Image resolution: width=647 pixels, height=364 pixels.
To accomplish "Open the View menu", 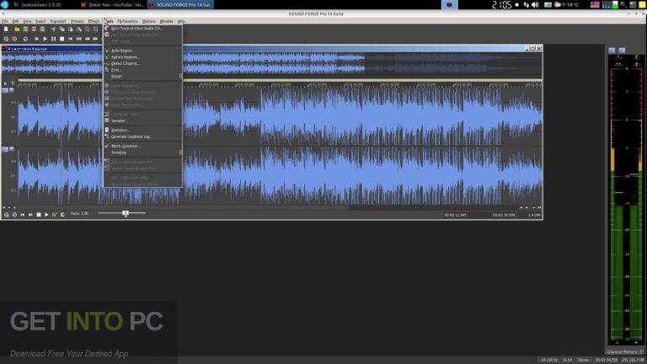I will point(27,21).
